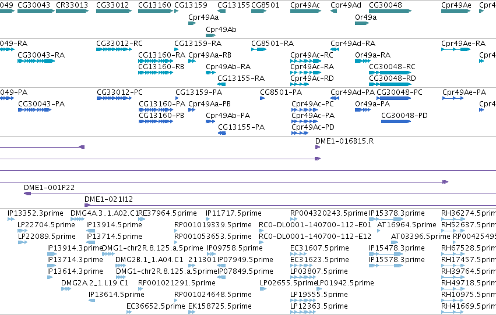The width and height of the screenshot is (496, 315).
Task: Click the LP02655.5prime EST glyph
Action: coord(263,288)
